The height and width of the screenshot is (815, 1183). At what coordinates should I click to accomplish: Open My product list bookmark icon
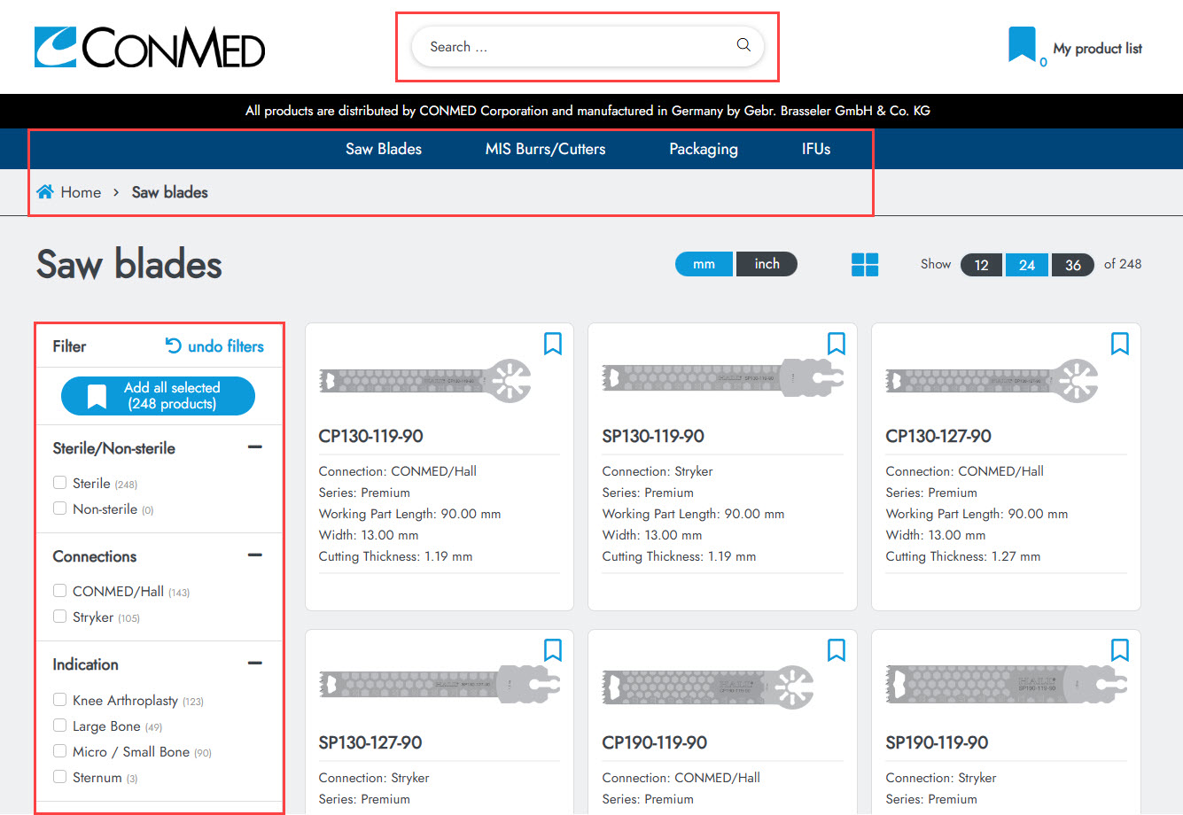pyautogui.click(x=1022, y=44)
